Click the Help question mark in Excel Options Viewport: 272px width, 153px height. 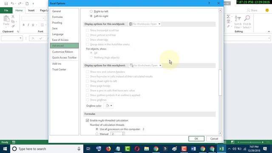click(209, 3)
